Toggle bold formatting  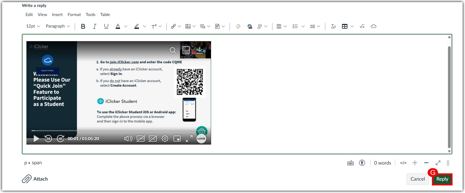click(83, 26)
